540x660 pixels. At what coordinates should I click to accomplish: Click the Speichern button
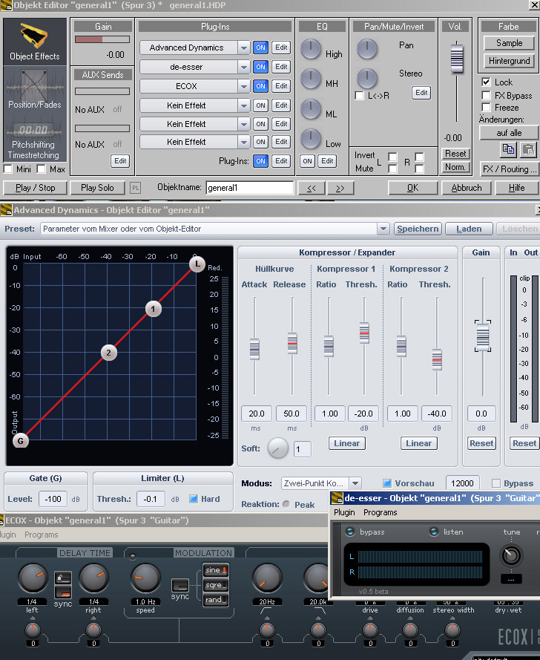click(x=418, y=229)
